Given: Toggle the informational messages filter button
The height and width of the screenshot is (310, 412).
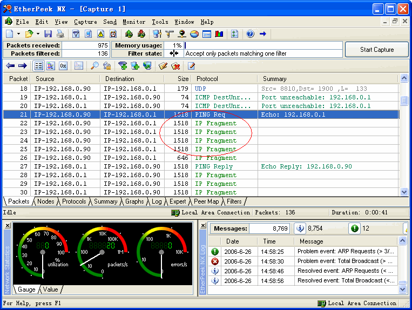Looking at the screenshot, I should coord(301,228).
